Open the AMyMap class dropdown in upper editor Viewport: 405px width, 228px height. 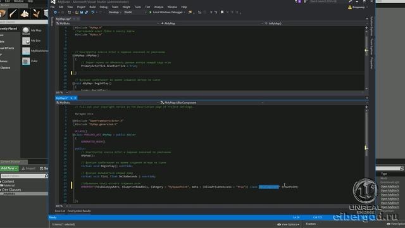coord(212,23)
